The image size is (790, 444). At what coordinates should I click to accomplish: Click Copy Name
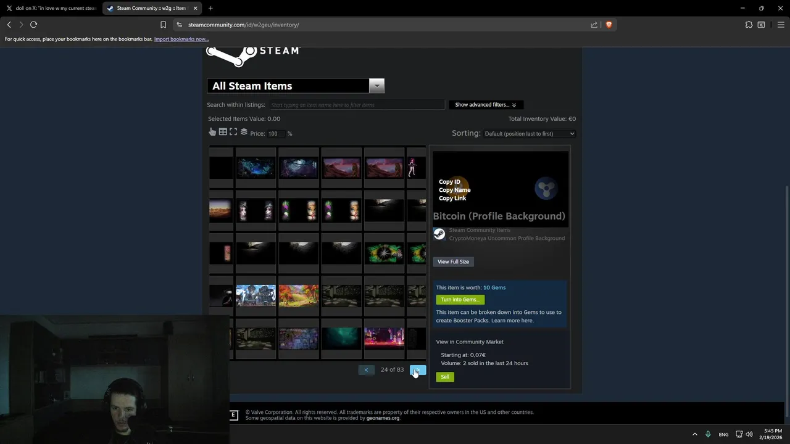(454, 190)
